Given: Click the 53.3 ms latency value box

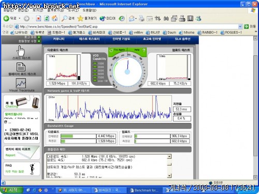Looking at the screenshot, I should coord(182,109).
